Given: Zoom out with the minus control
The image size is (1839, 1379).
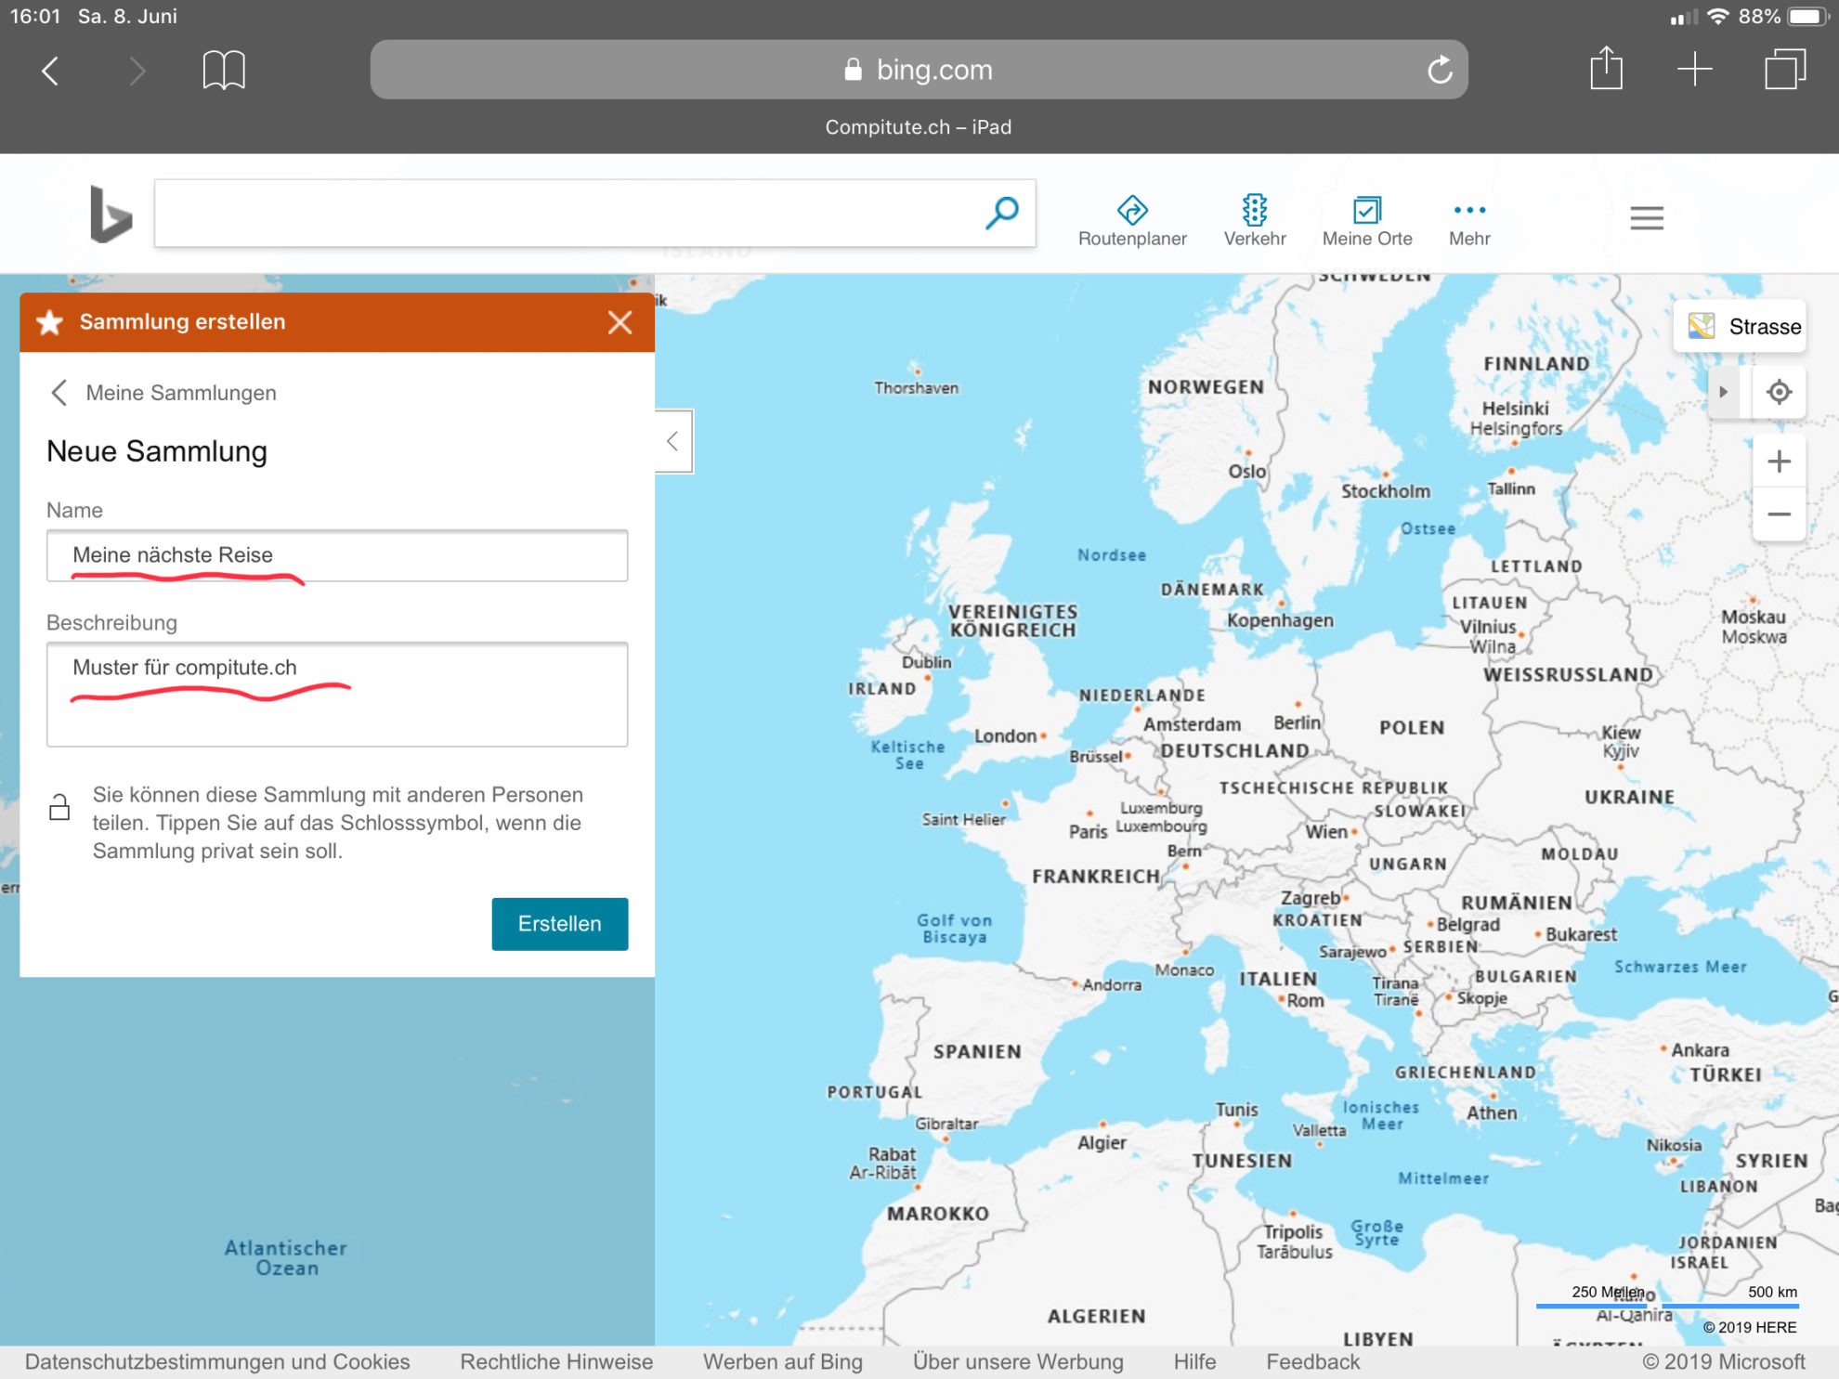Looking at the screenshot, I should (1779, 514).
